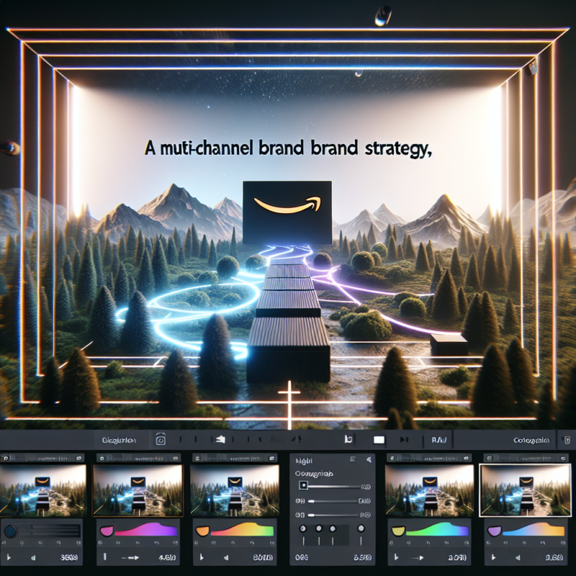The width and height of the screenshot is (576, 576).
Task: Click the arrow icon under green-blue curve
Action: pos(418,557)
